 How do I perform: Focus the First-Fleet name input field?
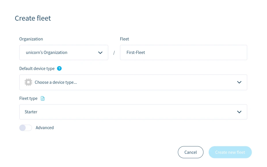tap(183, 53)
